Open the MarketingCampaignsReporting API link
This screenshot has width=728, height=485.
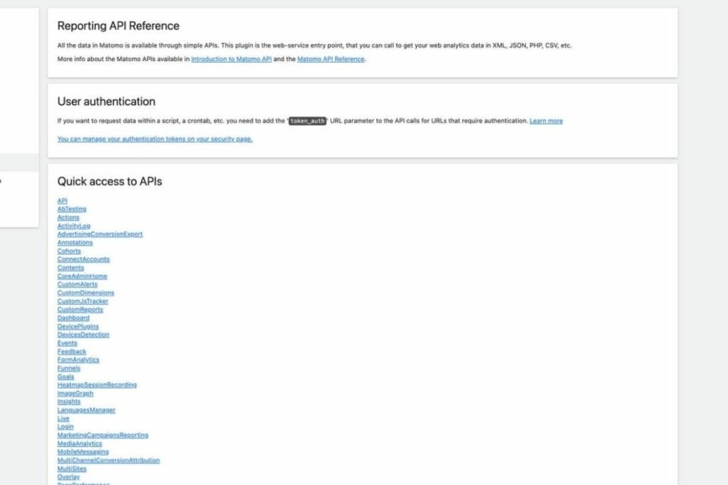click(103, 435)
